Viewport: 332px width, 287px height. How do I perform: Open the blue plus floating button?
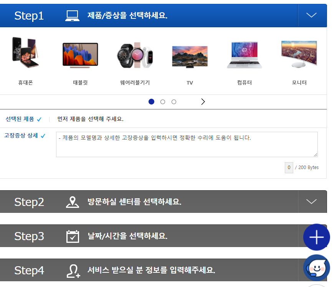[317, 237]
